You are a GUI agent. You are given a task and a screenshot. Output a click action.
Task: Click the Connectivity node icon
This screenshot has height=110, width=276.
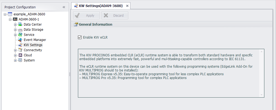(20, 50)
